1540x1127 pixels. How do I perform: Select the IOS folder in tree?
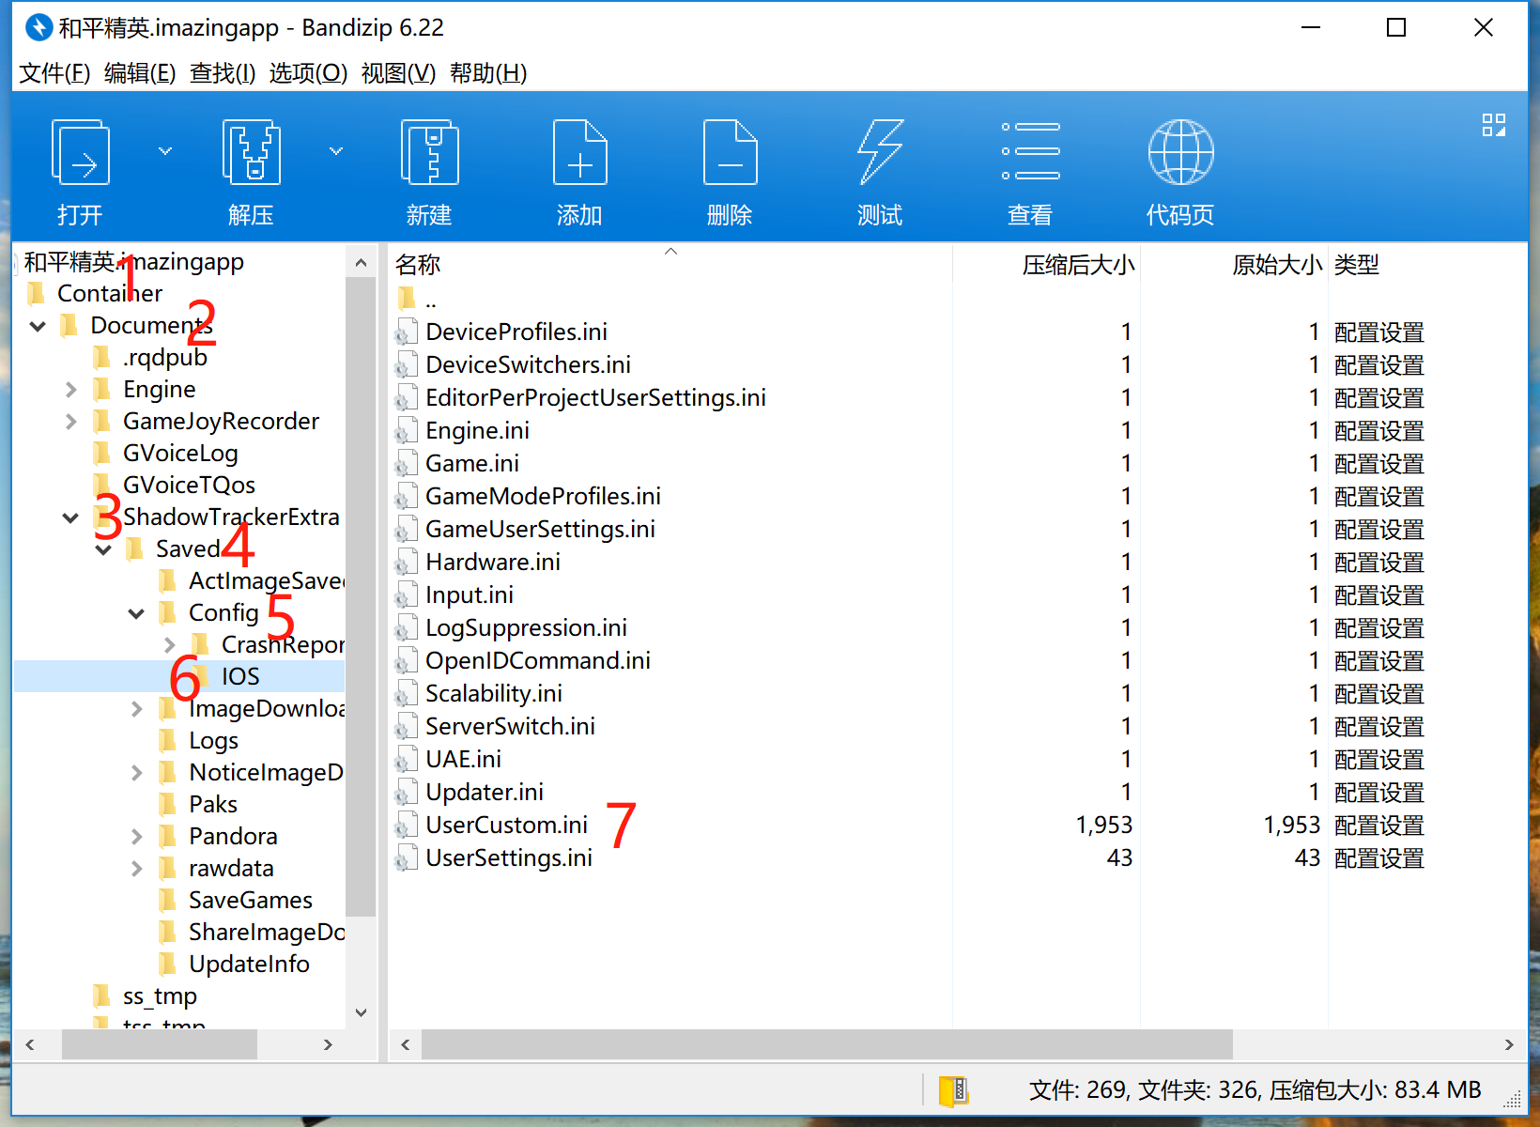coord(240,677)
